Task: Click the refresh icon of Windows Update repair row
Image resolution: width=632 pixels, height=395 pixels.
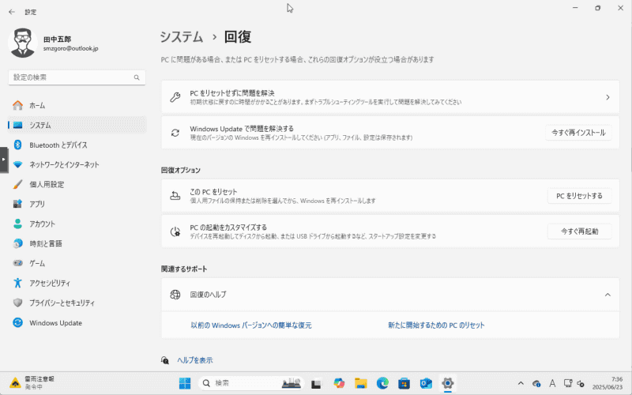Action: 175,133
